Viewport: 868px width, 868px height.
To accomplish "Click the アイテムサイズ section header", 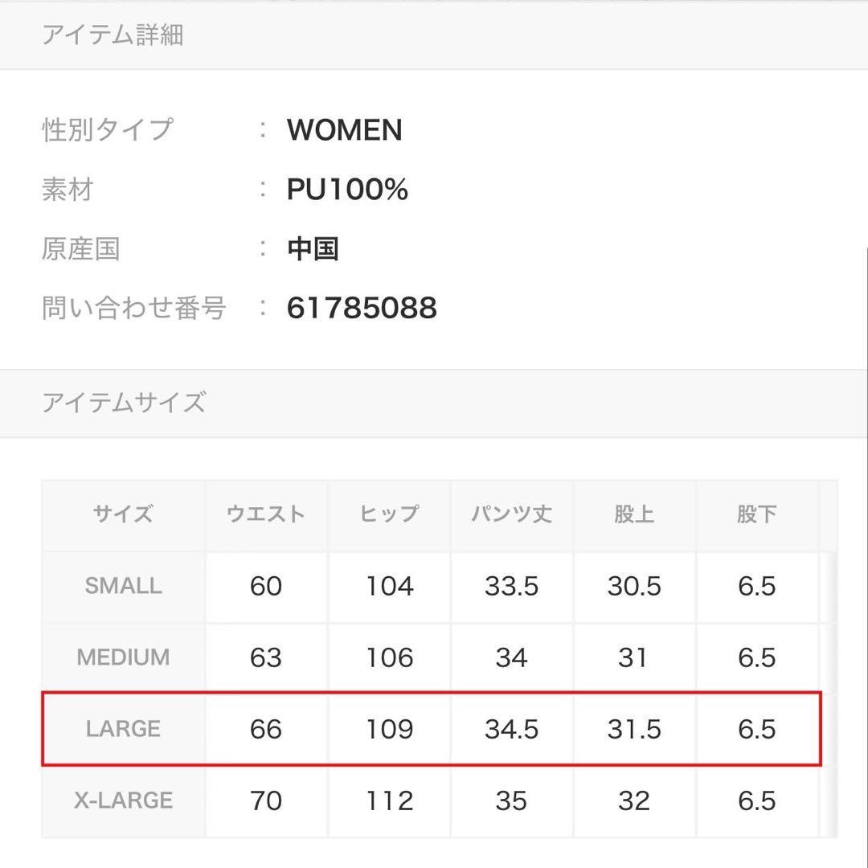I will pyautogui.click(x=124, y=402).
